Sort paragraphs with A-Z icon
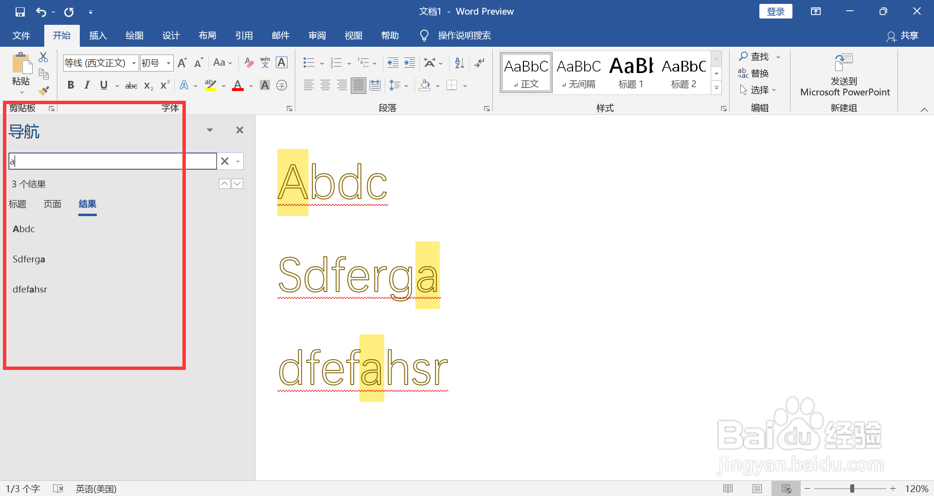 [x=459, y=63]
